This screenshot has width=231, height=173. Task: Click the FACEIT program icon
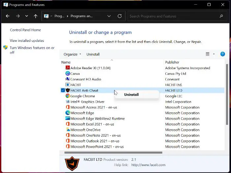click(68, 85)
